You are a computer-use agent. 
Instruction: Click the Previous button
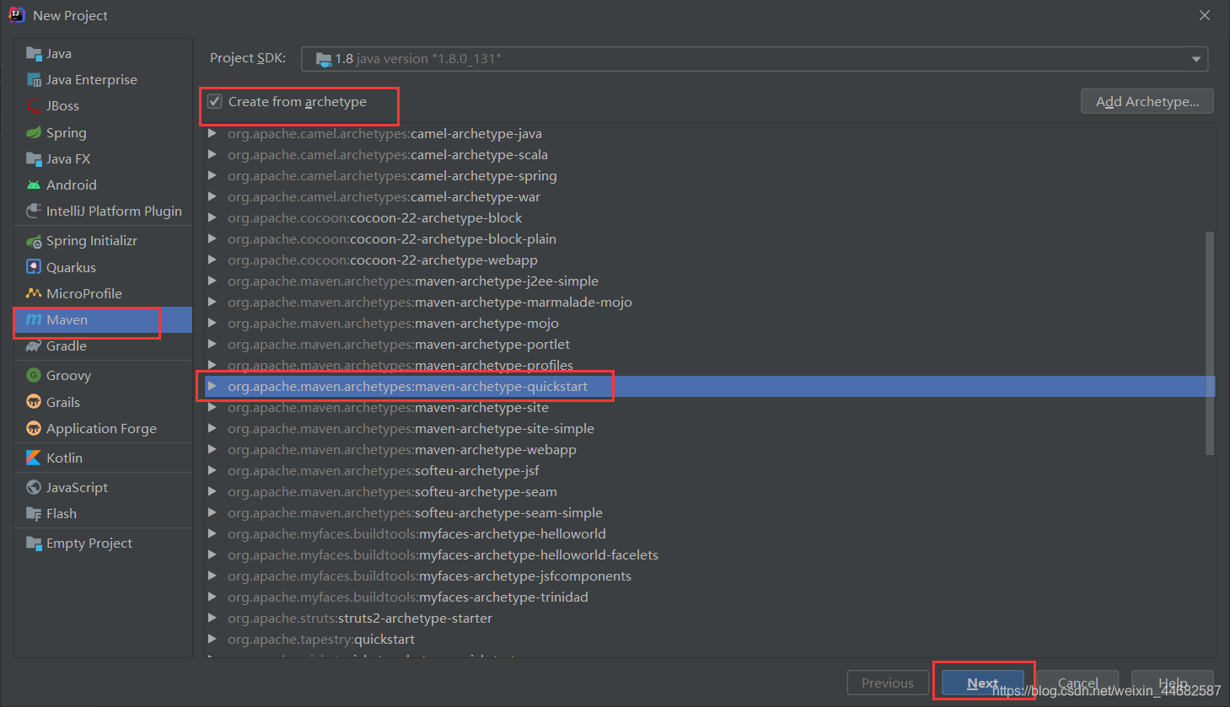[887, 683]
